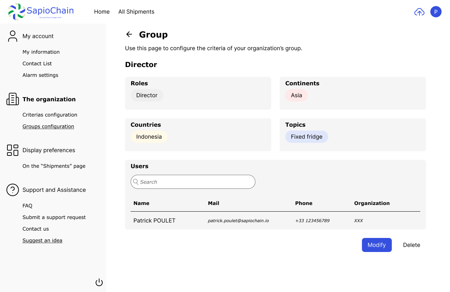Go to All Shipments
Screen dimensions: 450x292
[136, 12]
